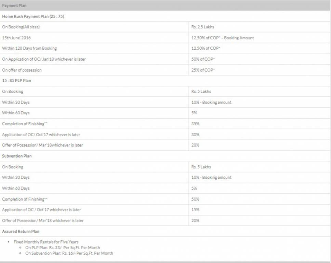Click On PLP Plan: Rs. 23/- bullet
Viewport: 331px width, 263px height.
[63, 248]
